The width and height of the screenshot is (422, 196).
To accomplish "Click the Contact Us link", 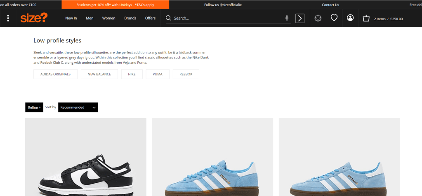I will coord(330,5).
